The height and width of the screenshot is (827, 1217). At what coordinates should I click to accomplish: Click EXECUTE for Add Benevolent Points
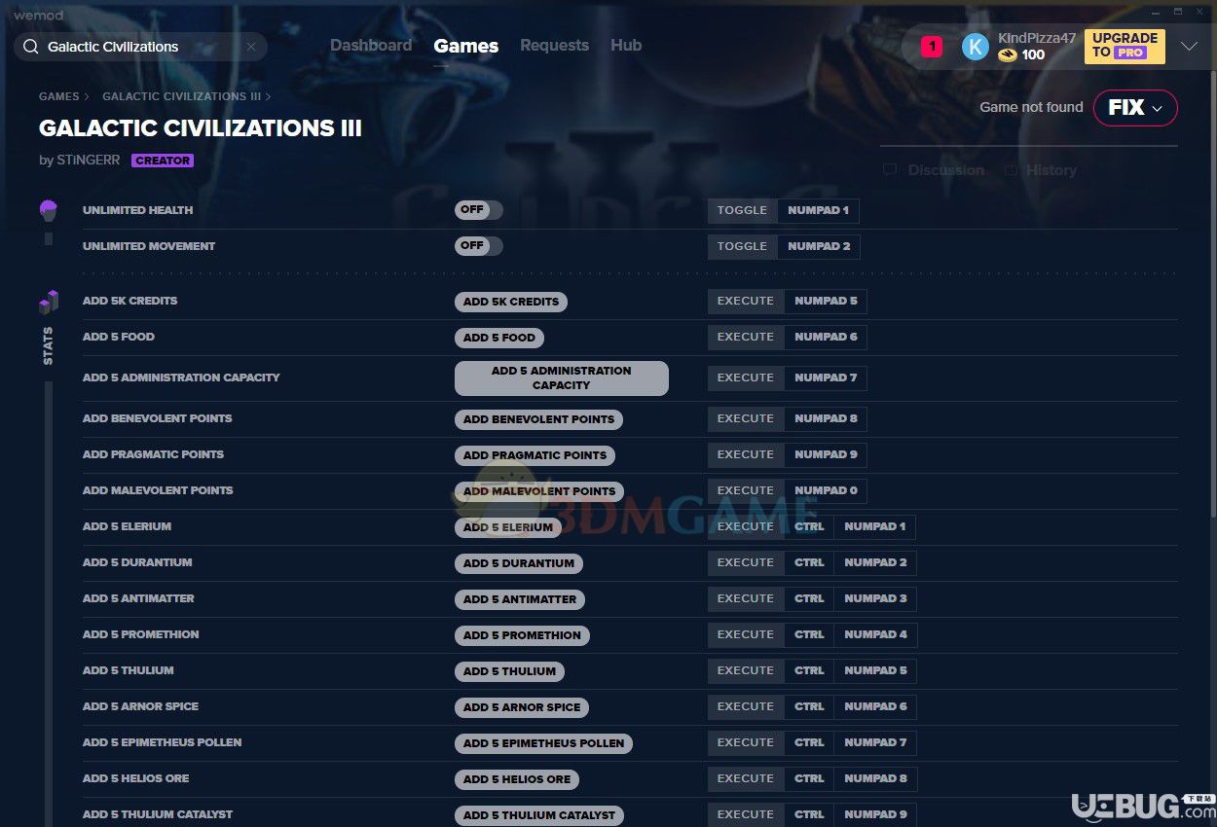[x=746, y=418]
